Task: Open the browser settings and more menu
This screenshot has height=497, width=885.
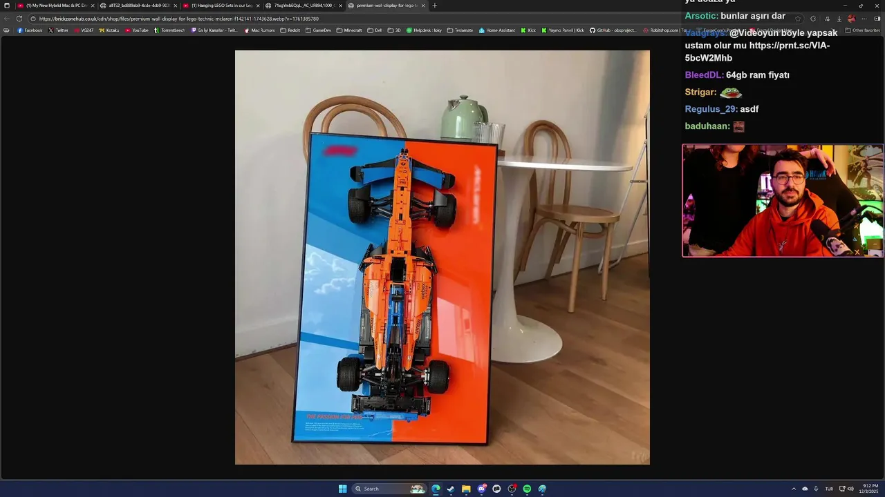Action: click(x=864, y=19)
